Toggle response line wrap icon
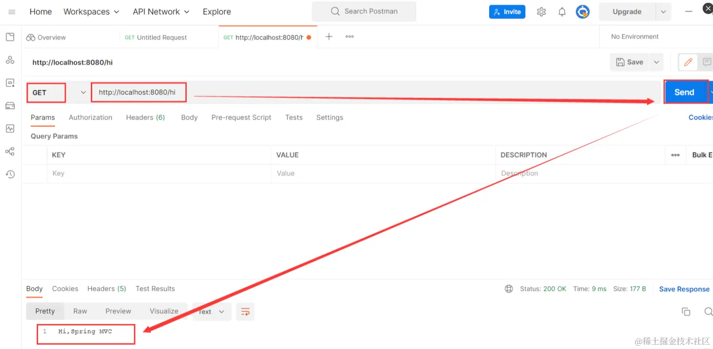The height and width of the screenshot is (349, 713). pos(245,311)
